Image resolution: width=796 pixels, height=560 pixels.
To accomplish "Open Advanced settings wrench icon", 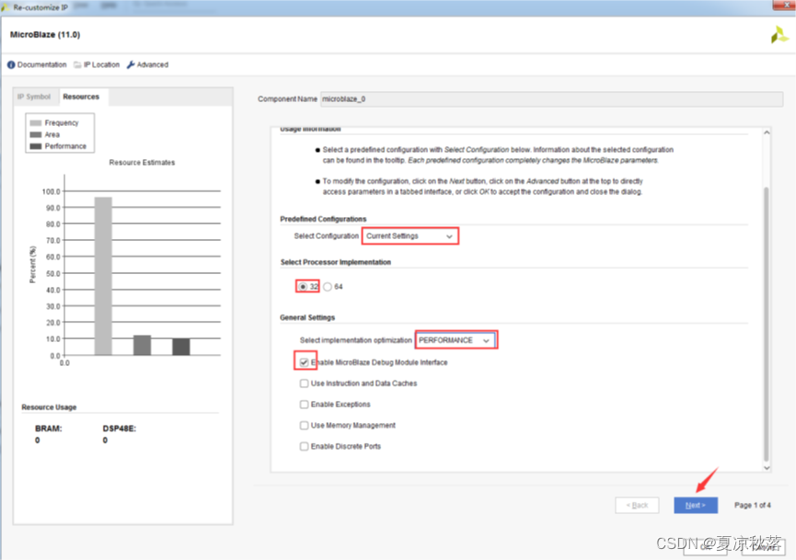I will point(131,65).
